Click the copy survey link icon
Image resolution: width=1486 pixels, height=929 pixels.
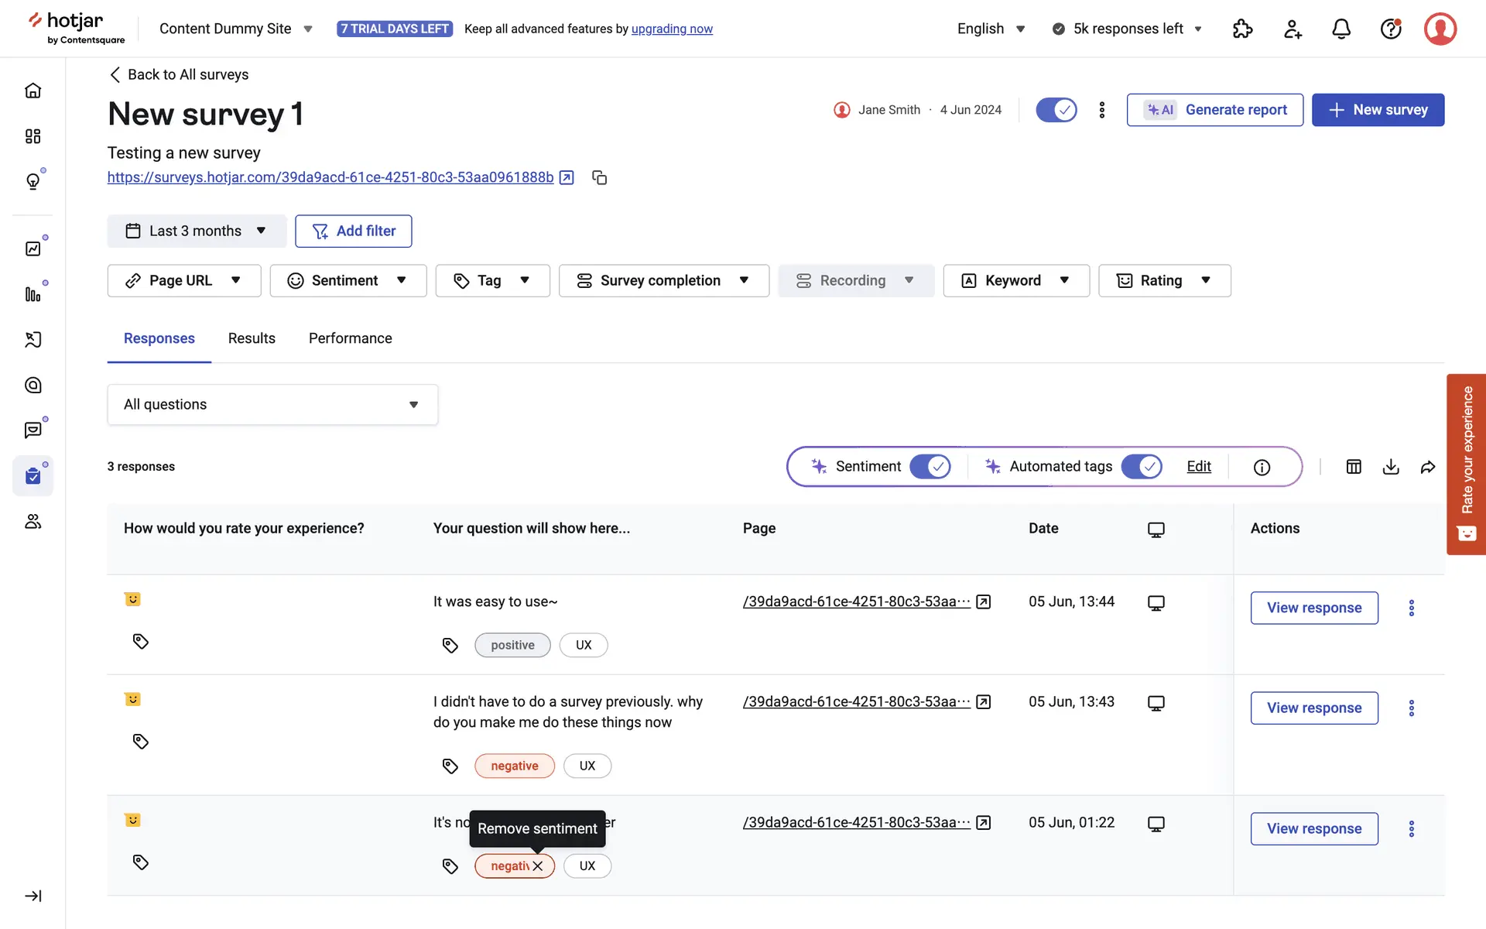click(599, 177)
